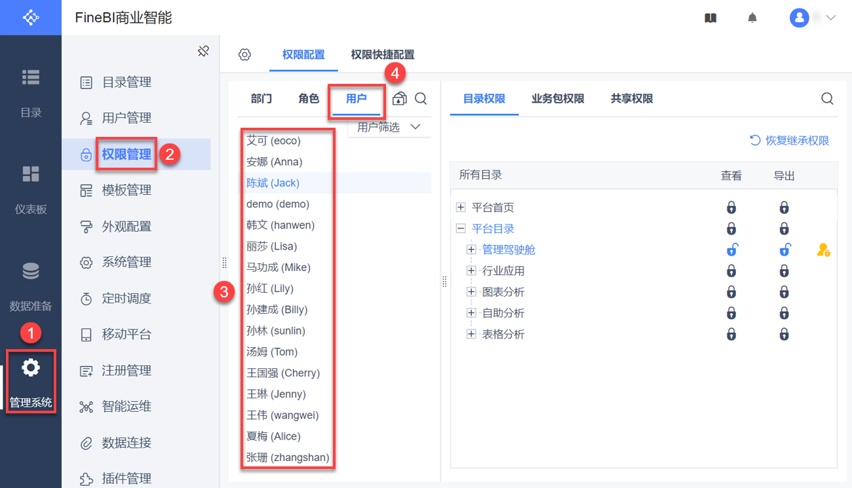Click the search icon in the permissions panel
Viewport: 852px width, 488px height.
pos(827,99)
